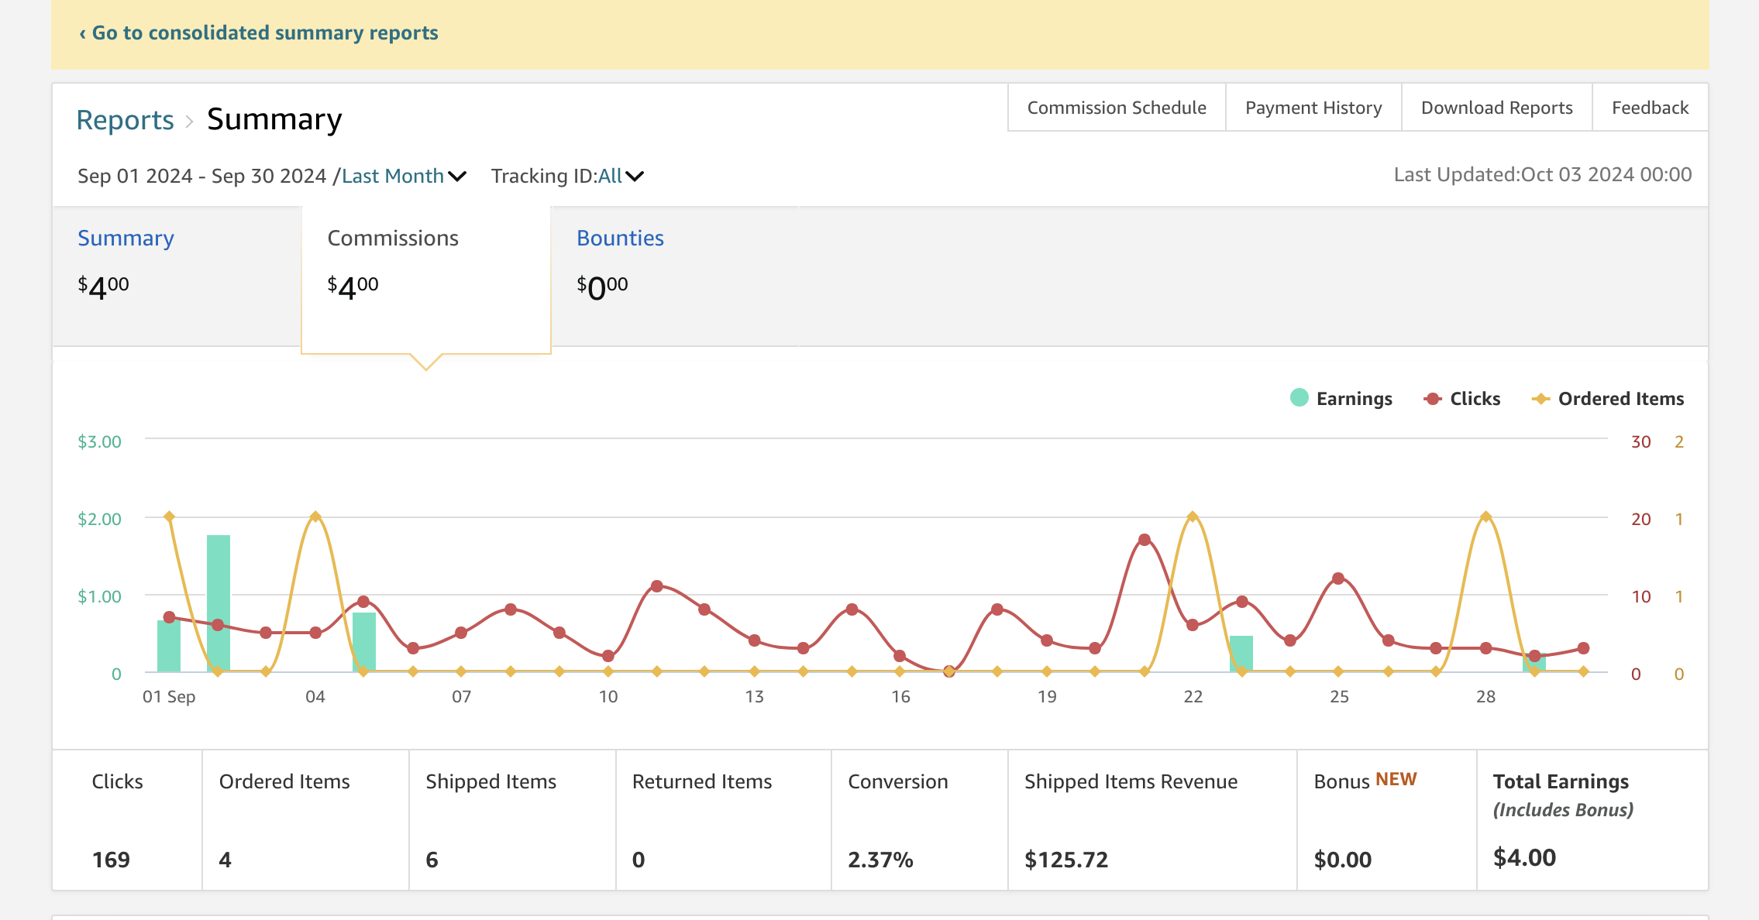The image size is (1759, 920).
Task: Click the Feedback button
Action: pyautogui.click(x=1650, y=108)
